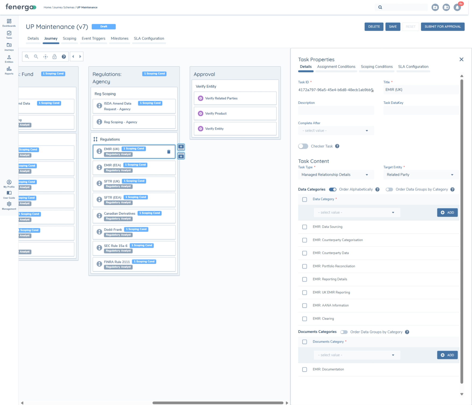Delete the EMIR (UK) task via trash icon
This screenshot has height=405, width=472.
169,151
